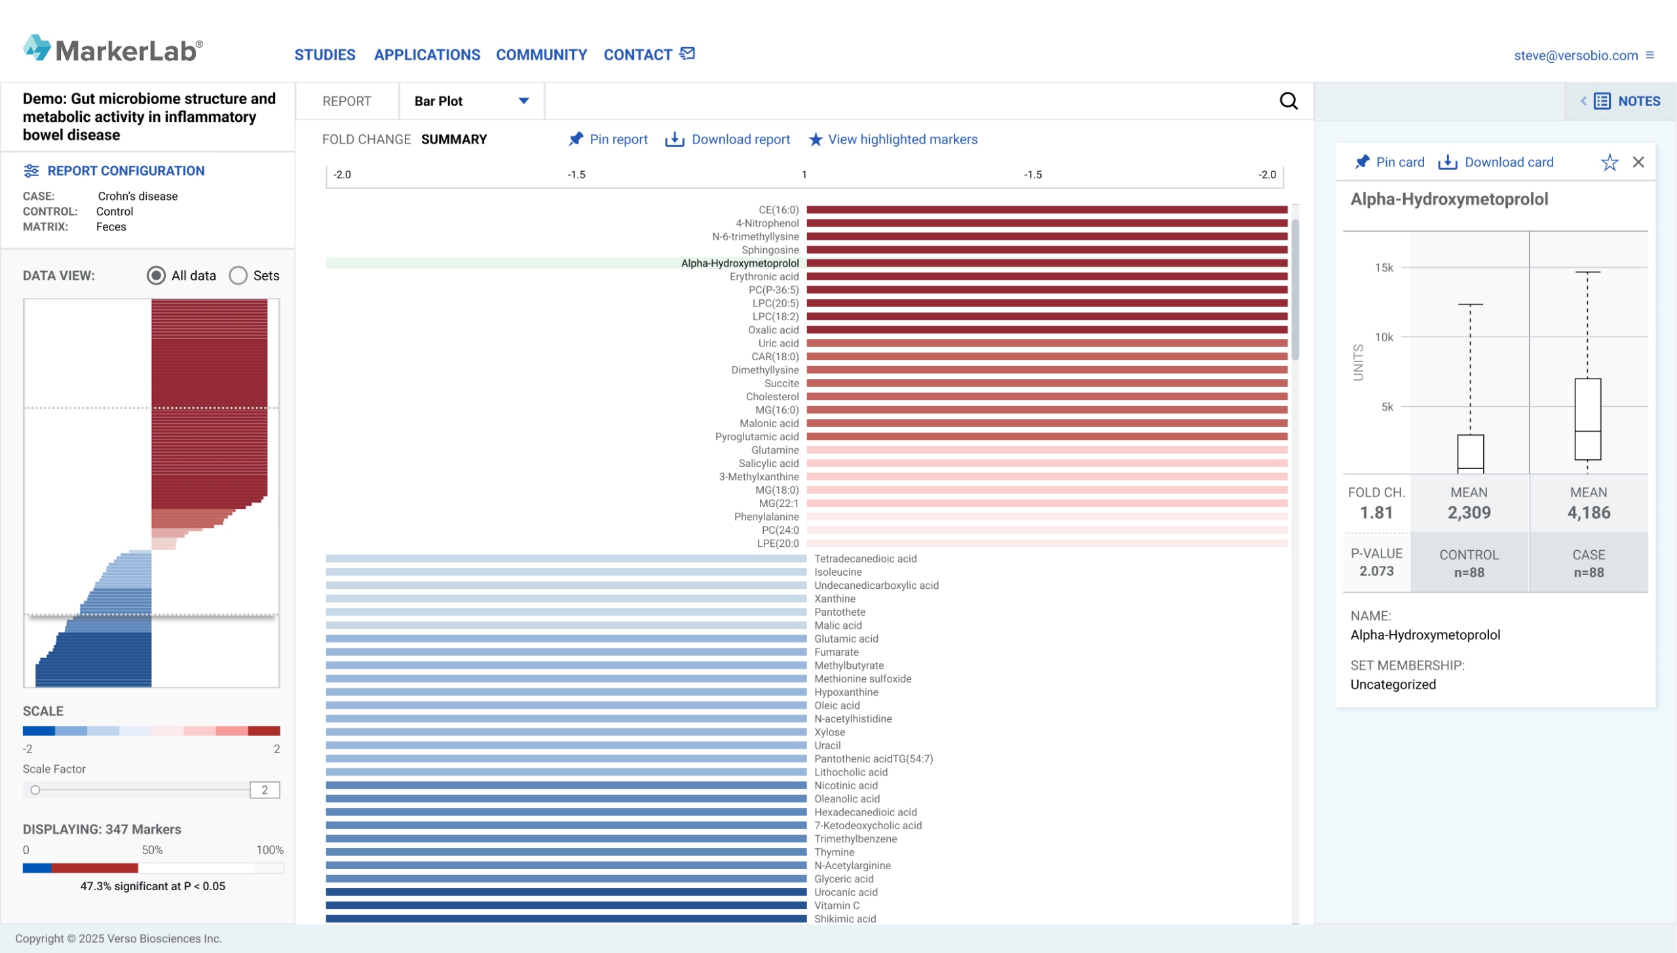Click the envelope icon next to Contact
The height and width of the screenshot is (953, 1677).
(687, 54)
